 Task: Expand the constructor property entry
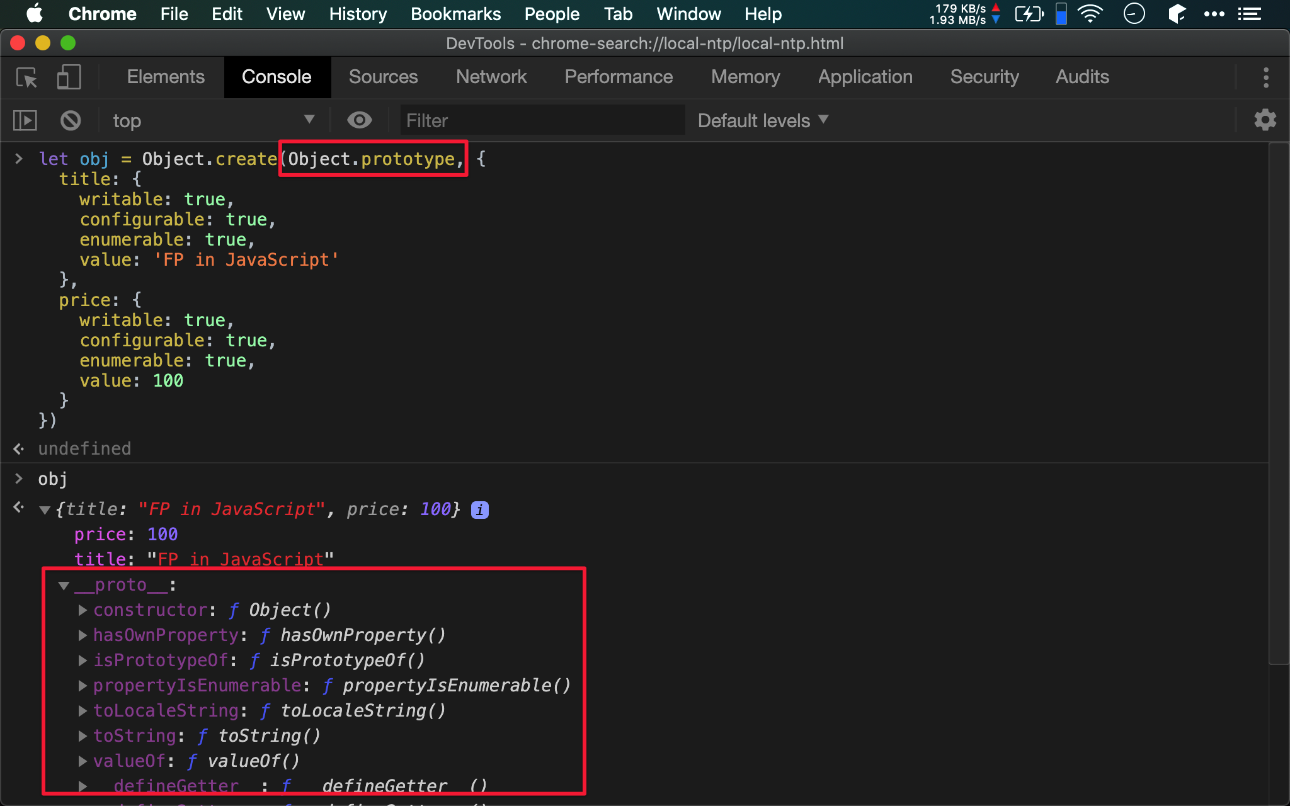[x=83, y=610]
